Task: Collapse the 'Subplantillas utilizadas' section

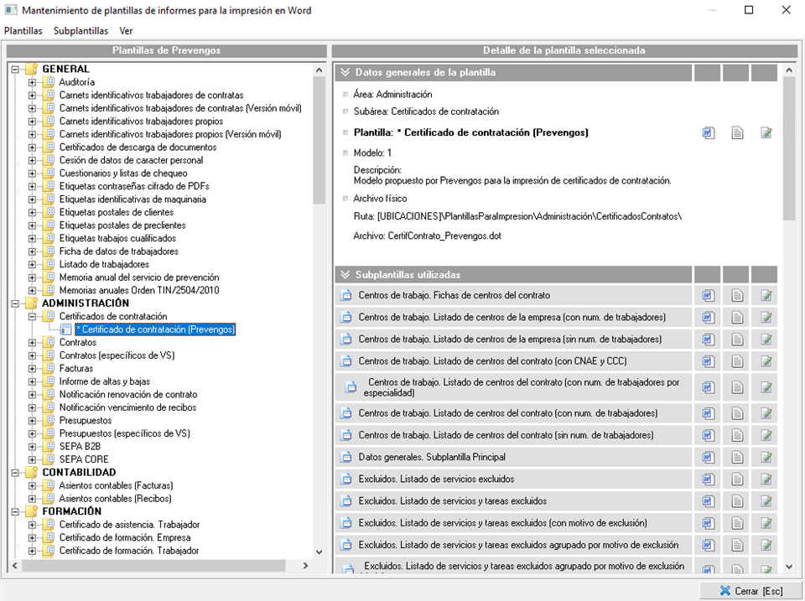Action: point(345,275)
